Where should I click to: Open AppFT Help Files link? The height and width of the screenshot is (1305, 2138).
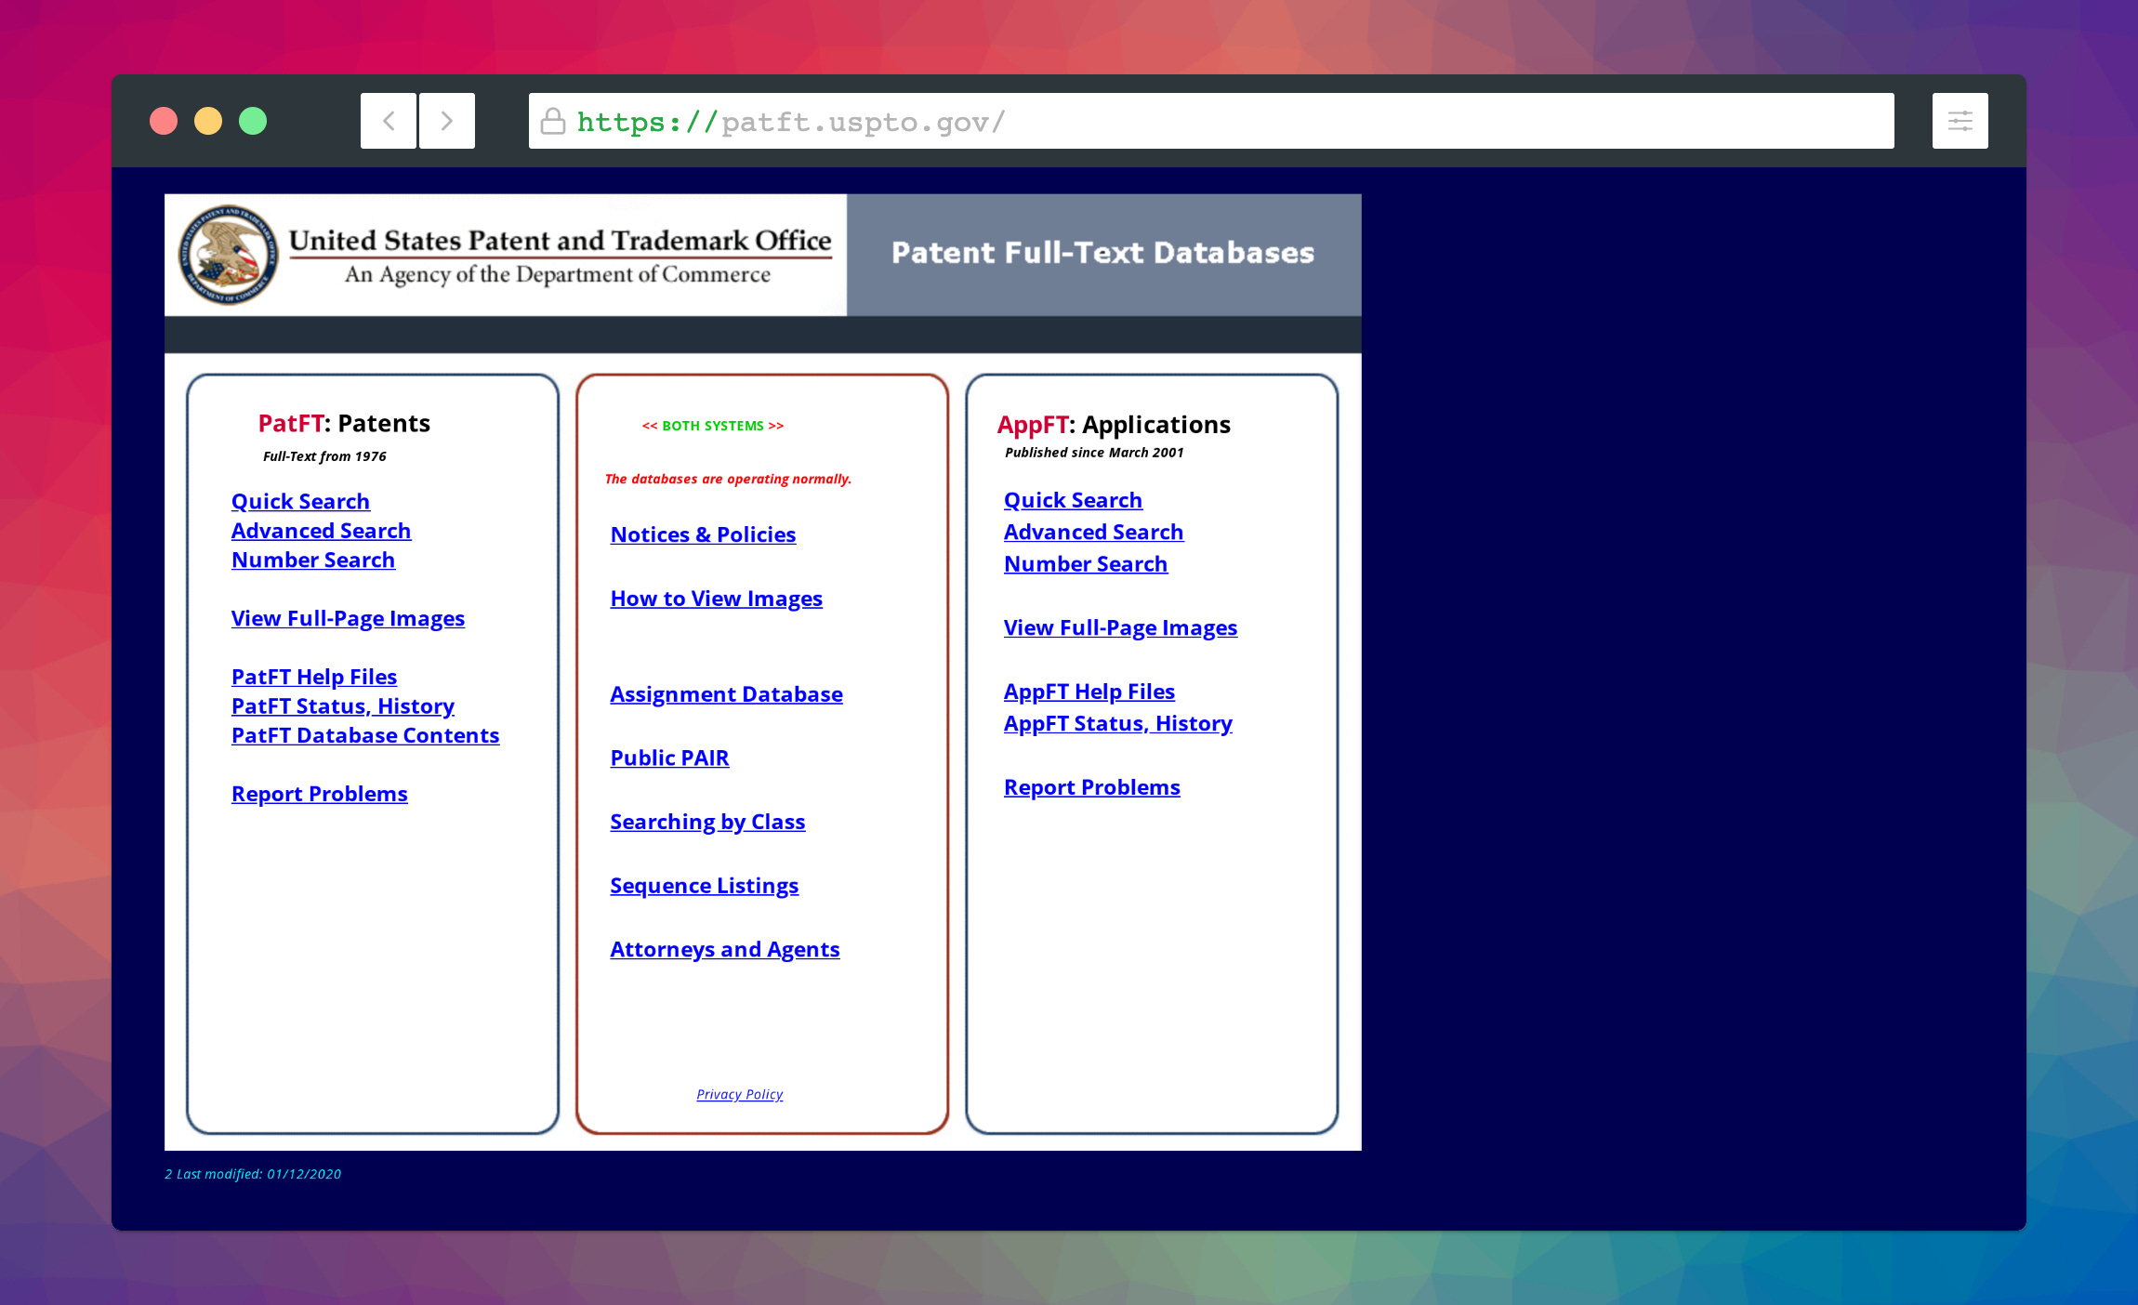pyautogui.click(x=1089, y=692)
